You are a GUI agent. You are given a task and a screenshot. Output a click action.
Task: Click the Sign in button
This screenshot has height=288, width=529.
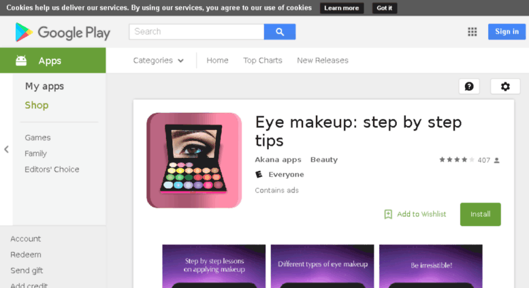pos(507,32)
